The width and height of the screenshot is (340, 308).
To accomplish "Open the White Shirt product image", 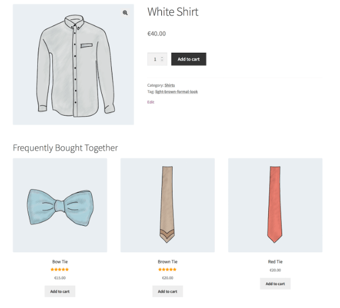I will click(x=73, y=64).
